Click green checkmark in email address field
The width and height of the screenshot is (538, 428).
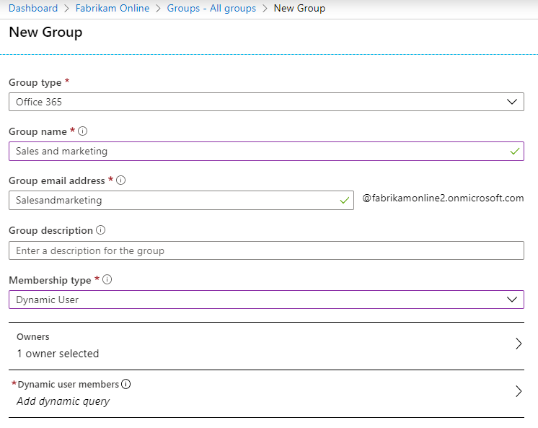[x=344, y=201]
